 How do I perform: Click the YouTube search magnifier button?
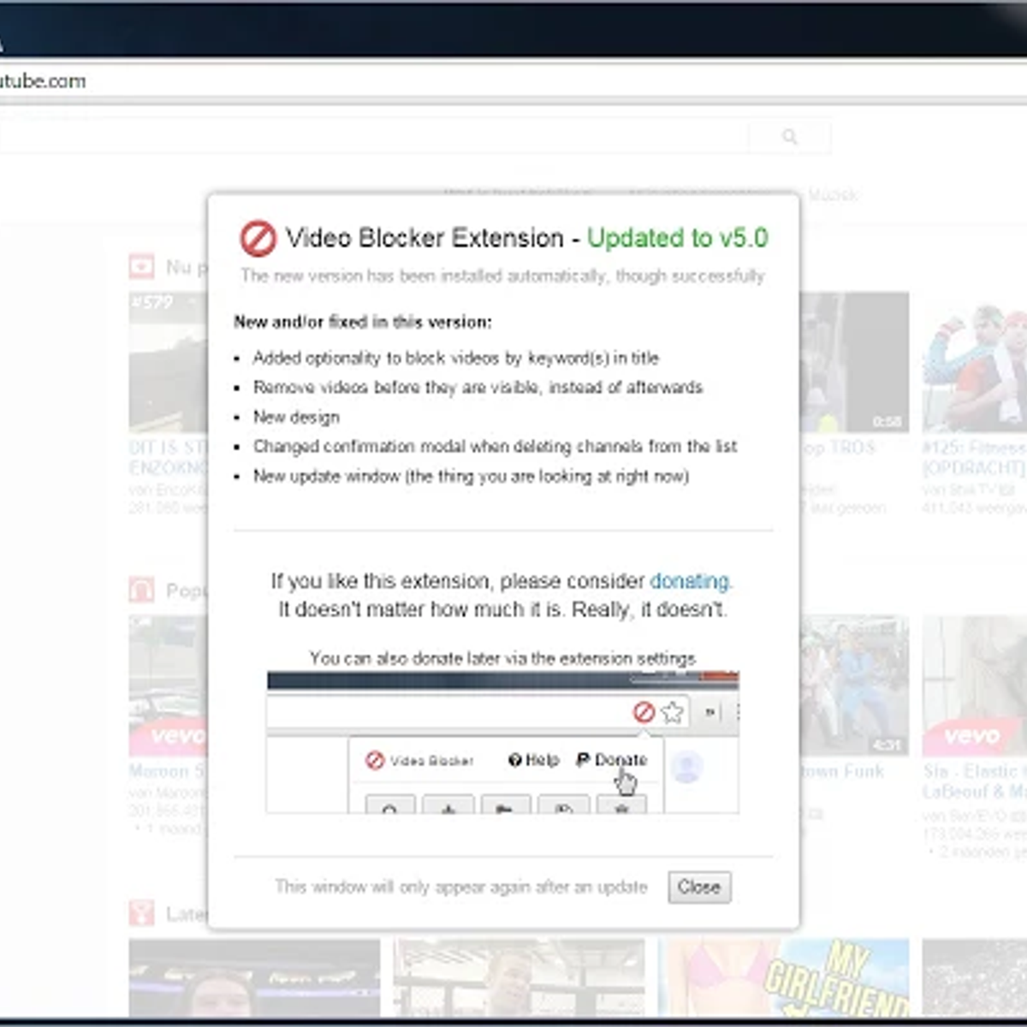tap(789, 137)
